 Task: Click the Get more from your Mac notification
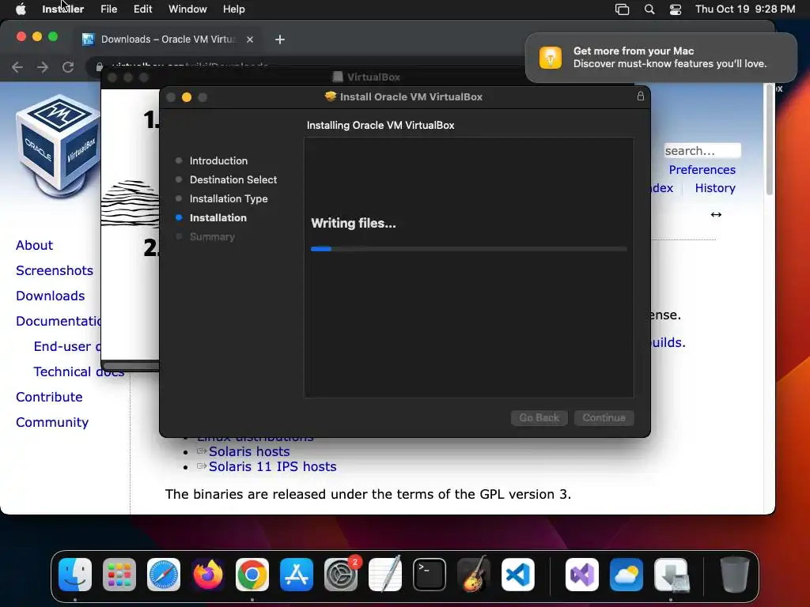pos(660,57)
